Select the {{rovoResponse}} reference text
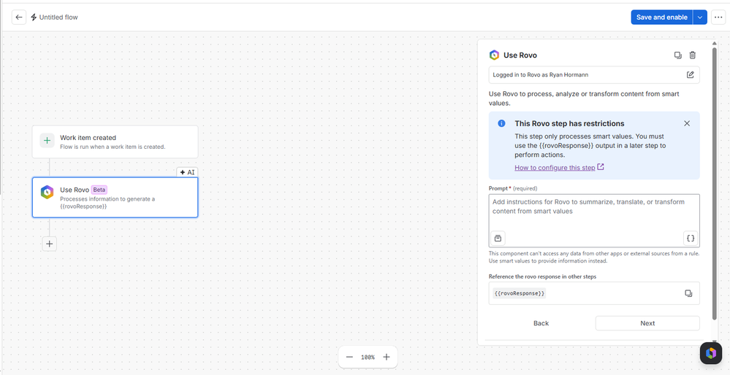 click(519, 293)
